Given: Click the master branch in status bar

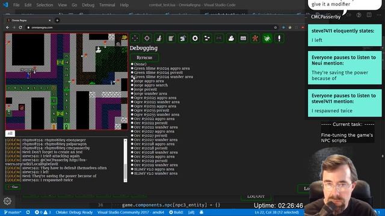Looking at the screenshot, I should tap(13, 212).
